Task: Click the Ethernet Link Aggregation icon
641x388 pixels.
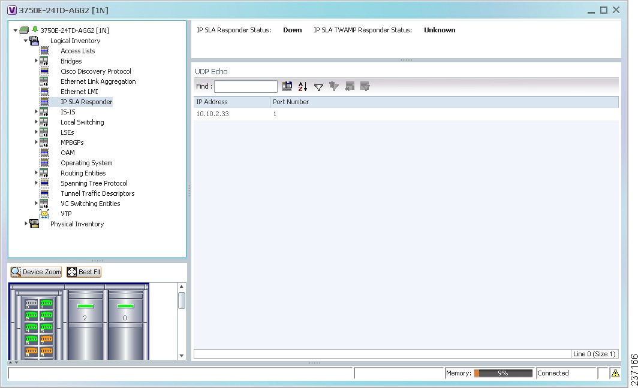Action: click(x=44, y=81)
